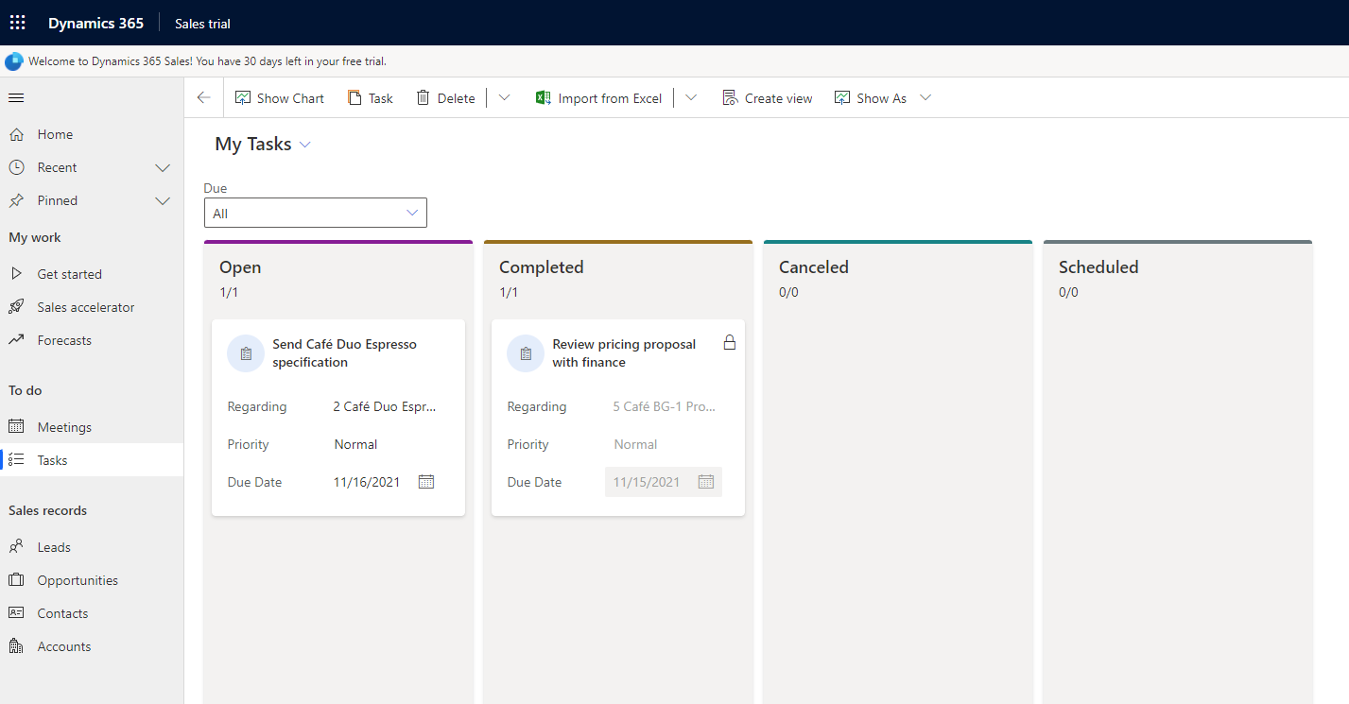Image resolution: width=1349 pixels, height=704 pixels.
Task: Click the Contacts card icon
Action: [16, 613]
